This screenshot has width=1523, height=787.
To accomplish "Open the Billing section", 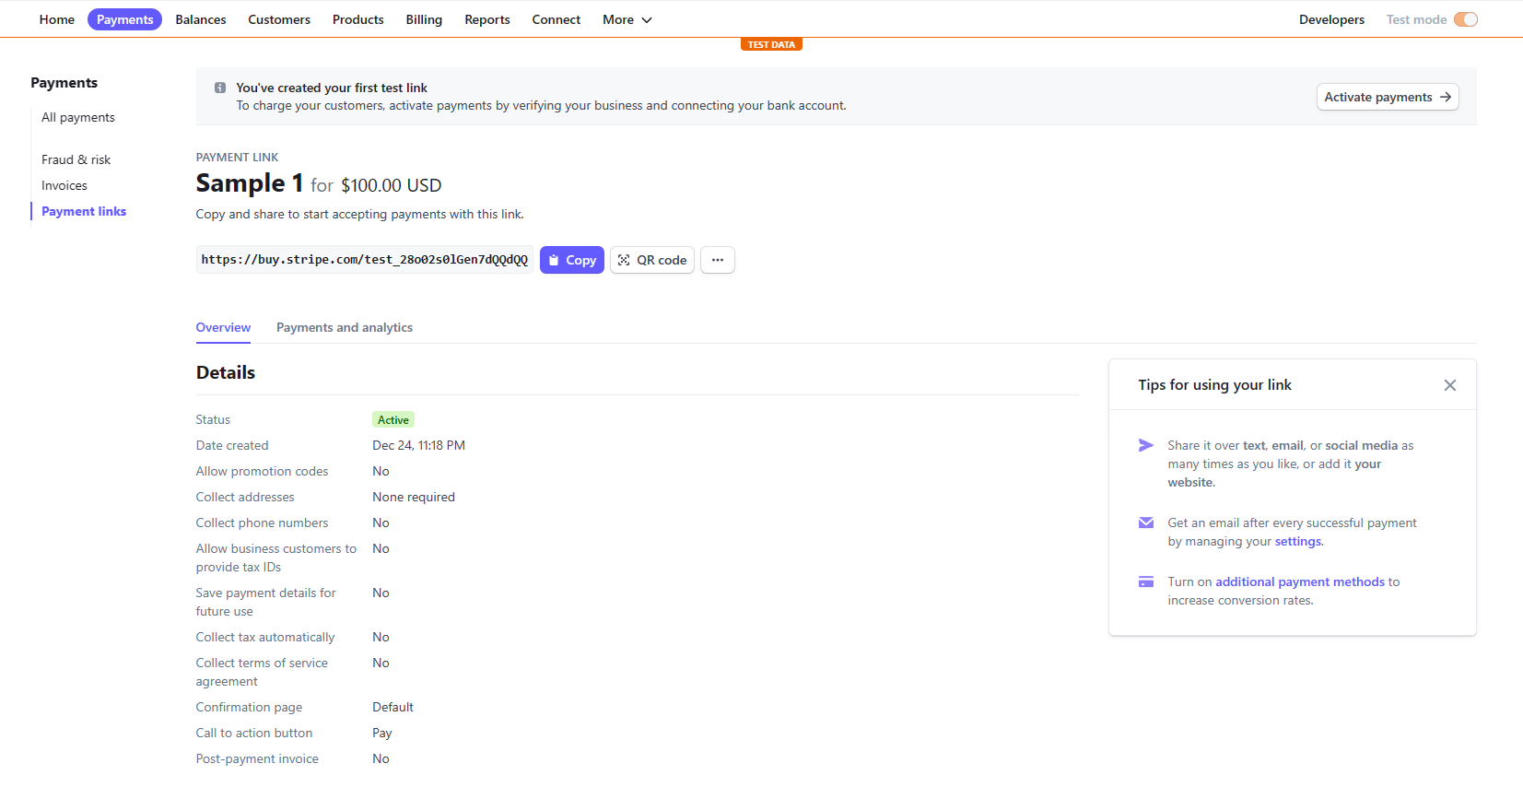I will (x=424, y=19).
